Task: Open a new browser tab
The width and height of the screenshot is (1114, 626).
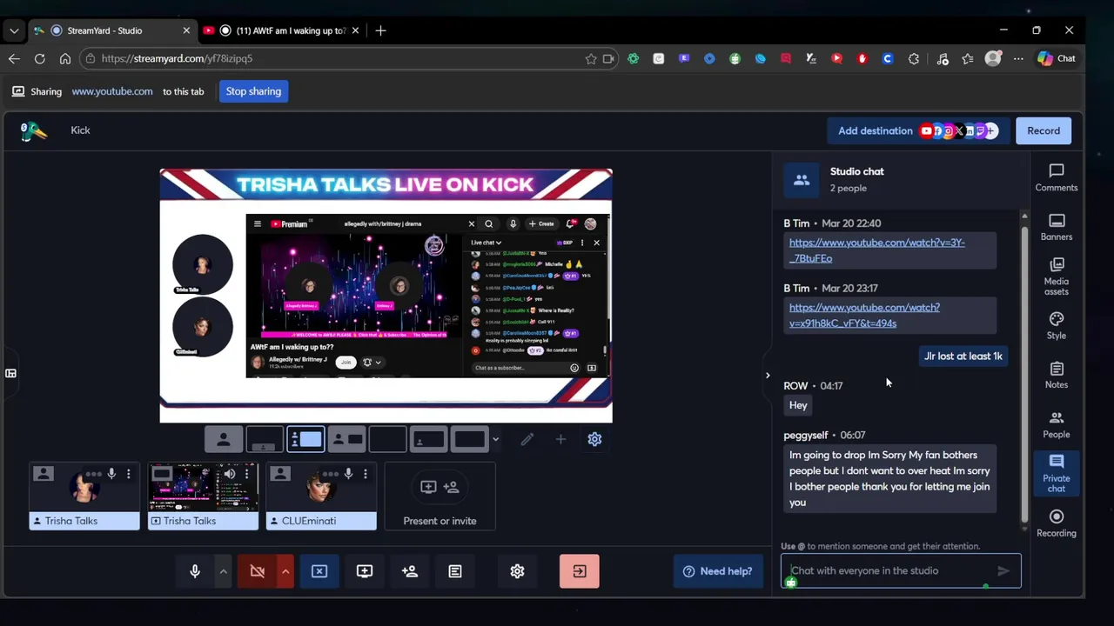Action: point(380,30)
